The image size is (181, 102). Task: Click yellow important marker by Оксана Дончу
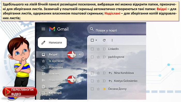pos(104,89)
